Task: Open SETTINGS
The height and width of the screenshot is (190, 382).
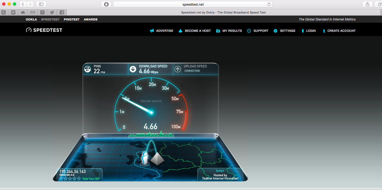Action: point(288,31)
